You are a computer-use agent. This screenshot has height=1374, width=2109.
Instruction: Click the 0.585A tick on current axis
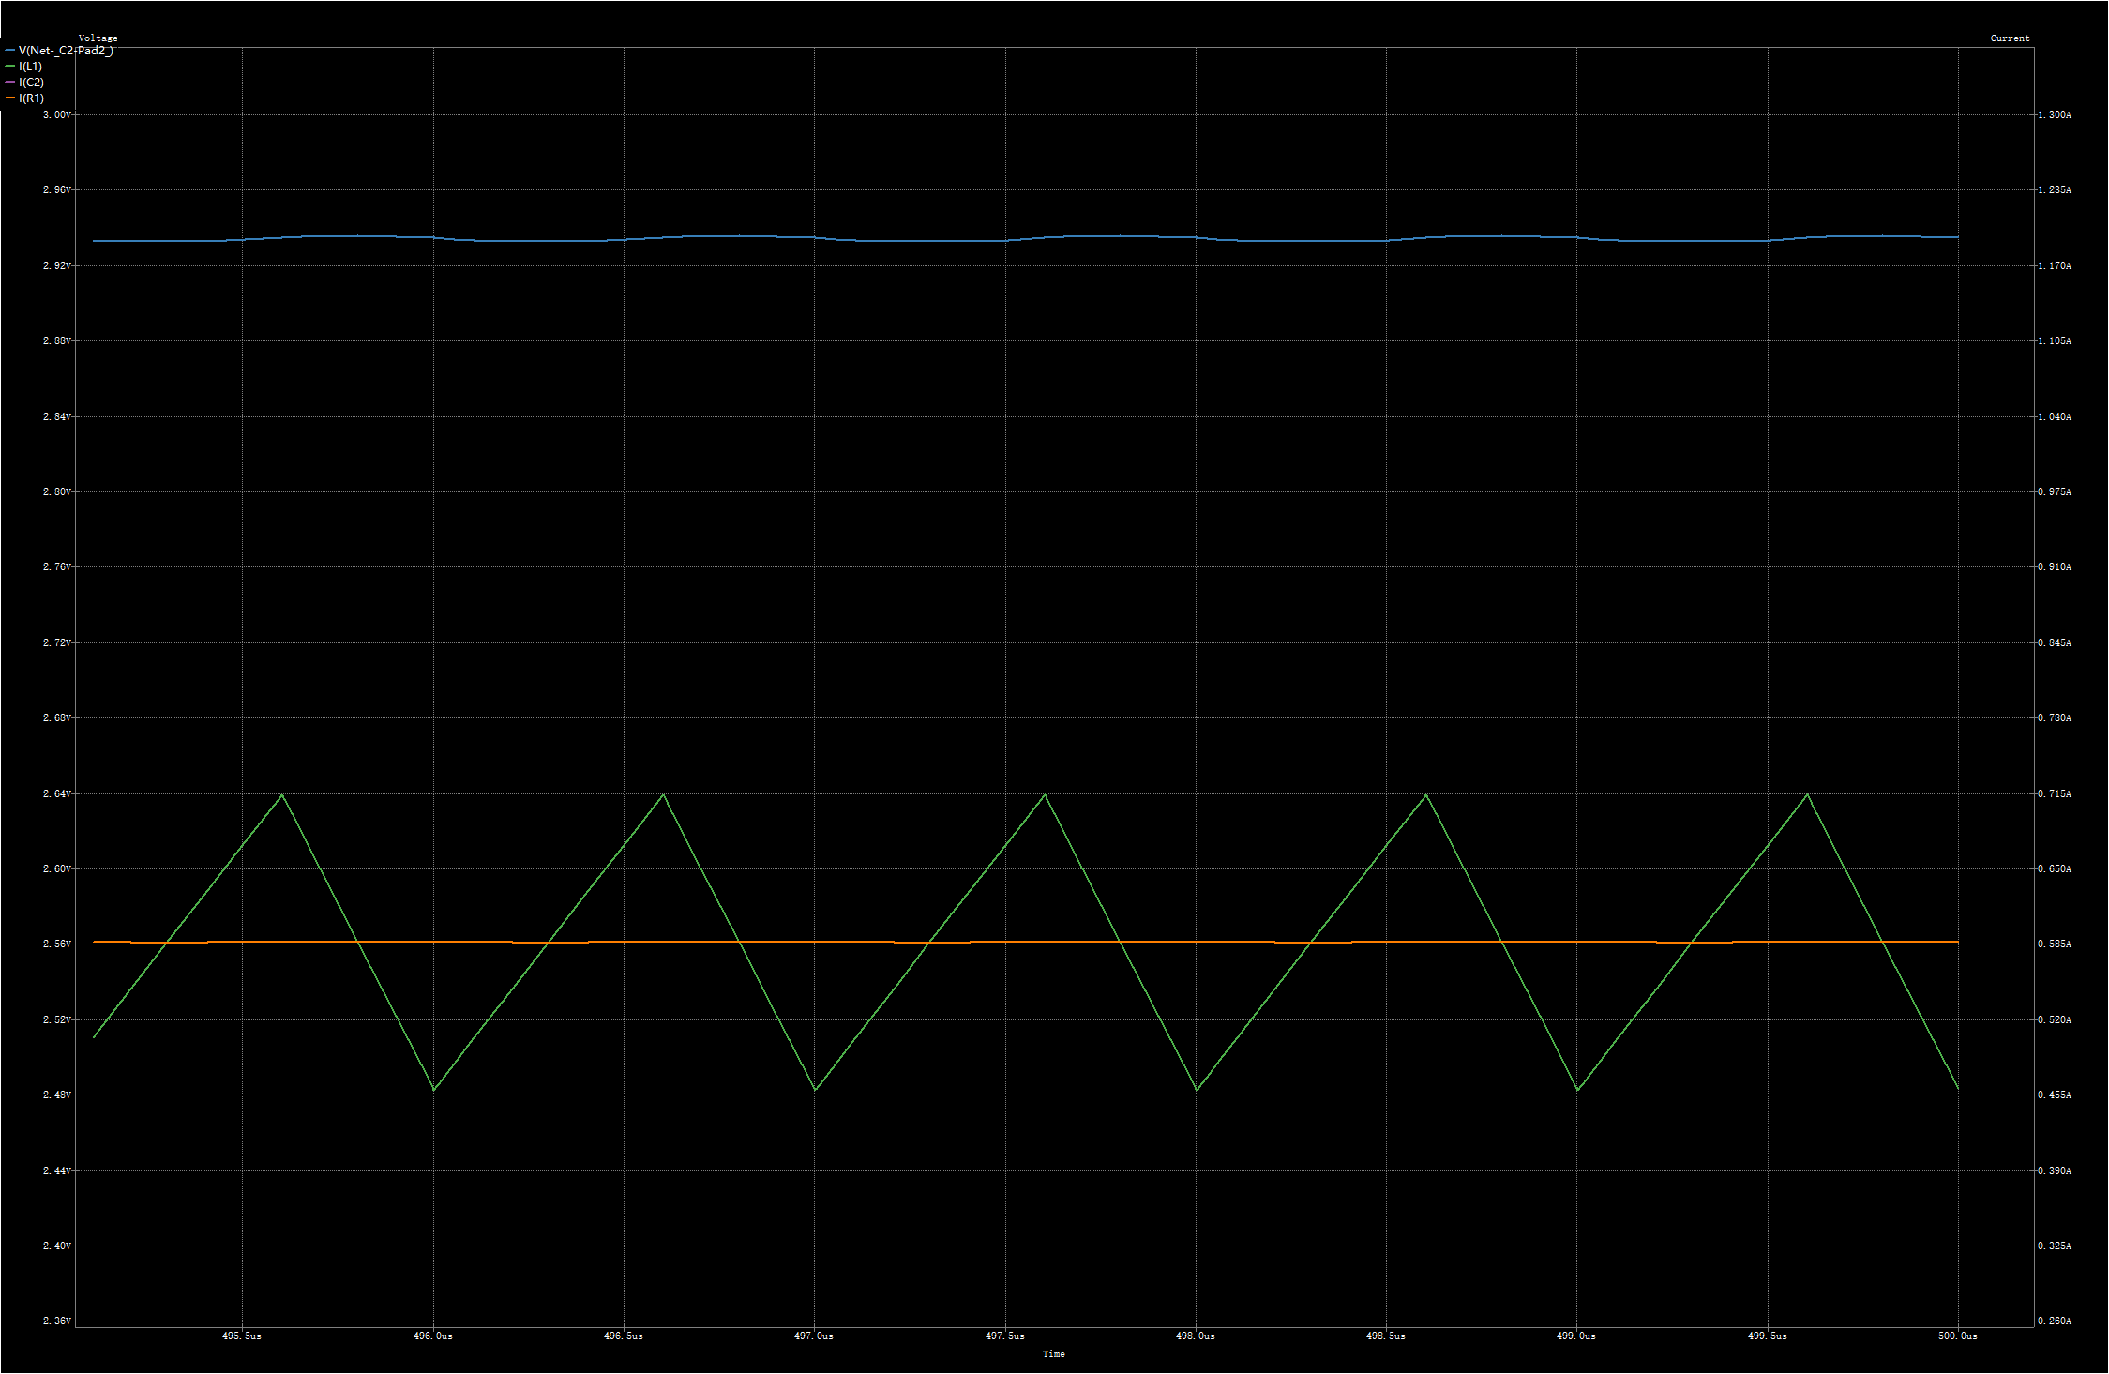point(2054,944)
